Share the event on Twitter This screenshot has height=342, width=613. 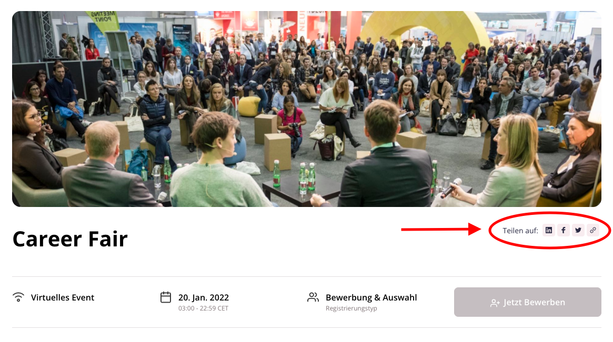tap(578, 230)
